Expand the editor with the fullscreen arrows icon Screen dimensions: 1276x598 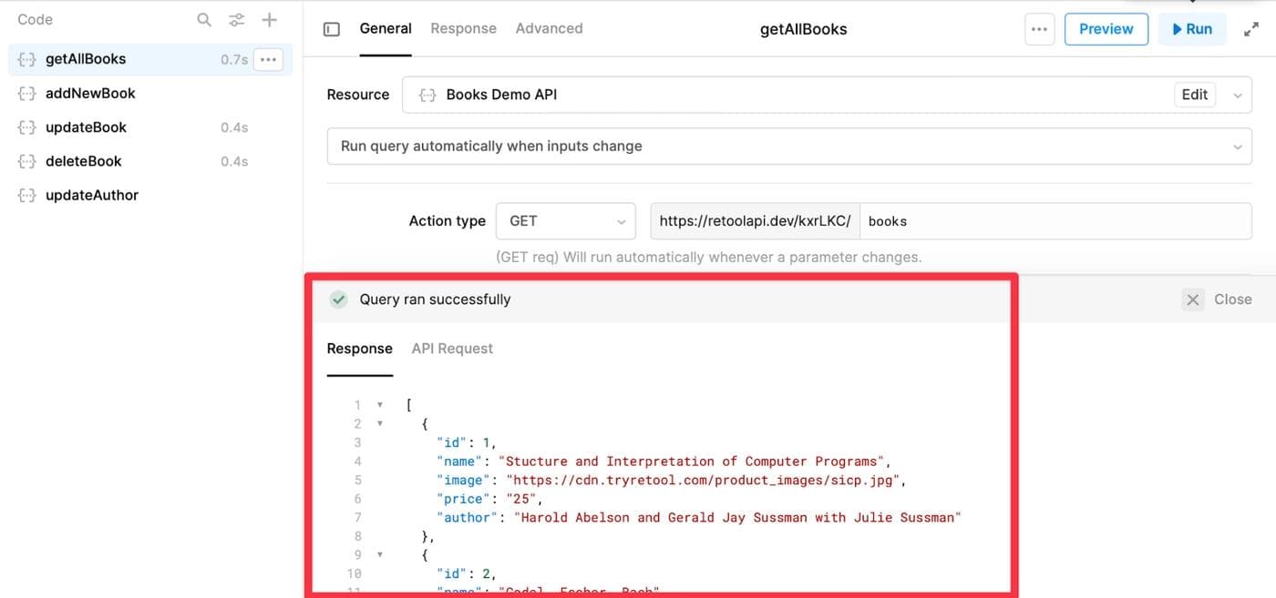(x=1253, y=28)
